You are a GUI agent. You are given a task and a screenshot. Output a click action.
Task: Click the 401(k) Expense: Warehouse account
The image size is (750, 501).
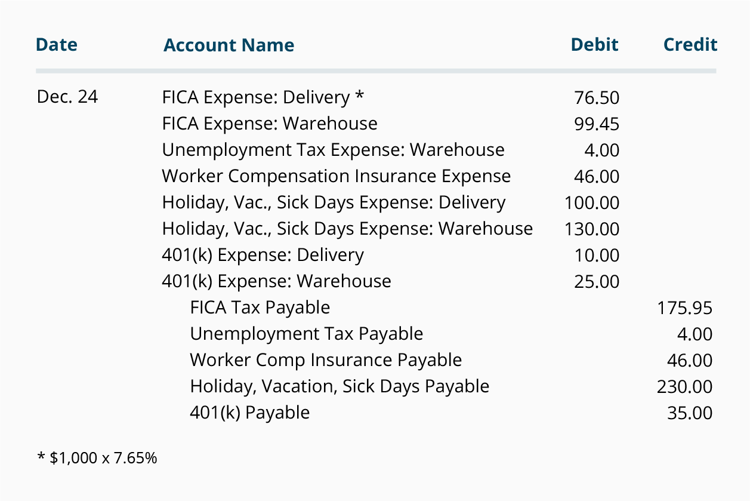[276, 281]
